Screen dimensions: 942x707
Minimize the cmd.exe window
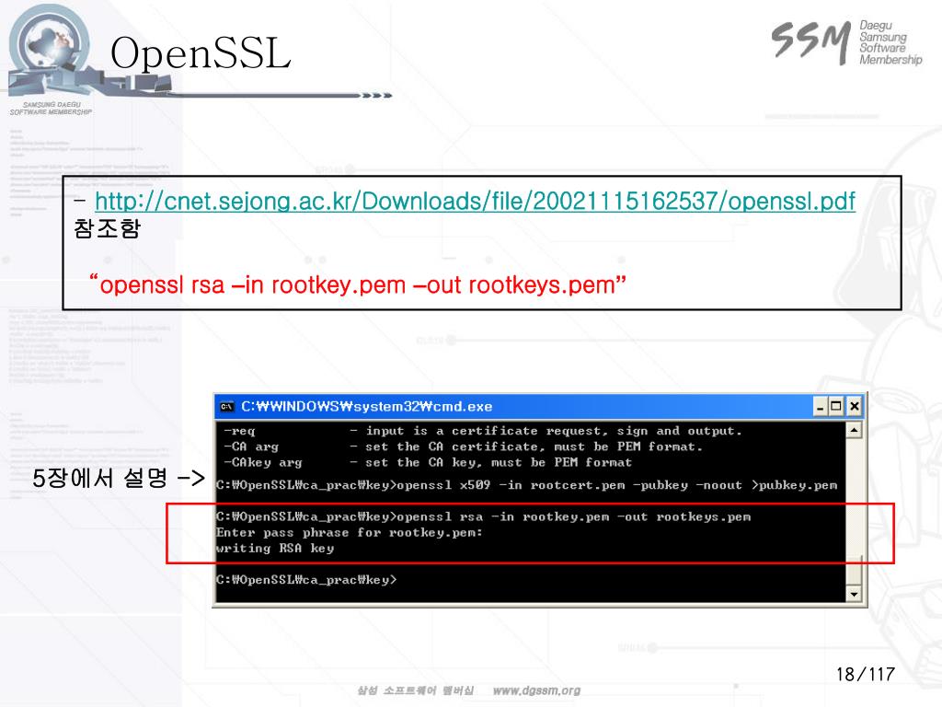click(x=820, y=407)
